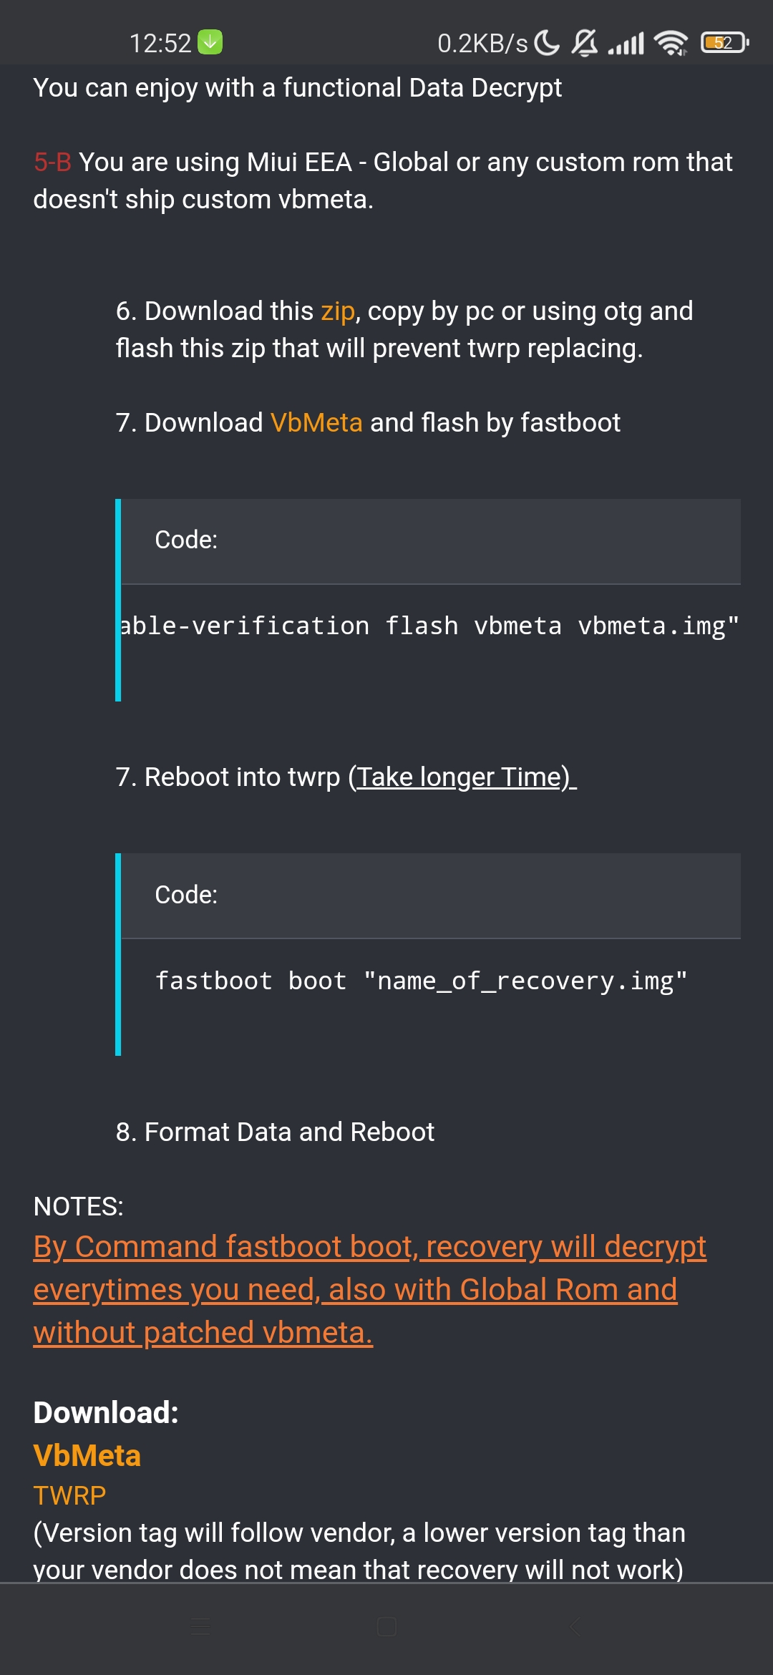Tap the battery 52 indicator

point(724,43)
